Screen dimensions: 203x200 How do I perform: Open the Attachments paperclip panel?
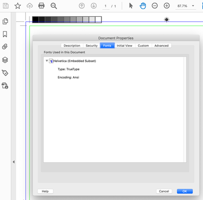pyautogui.click(x=5, y=46)
